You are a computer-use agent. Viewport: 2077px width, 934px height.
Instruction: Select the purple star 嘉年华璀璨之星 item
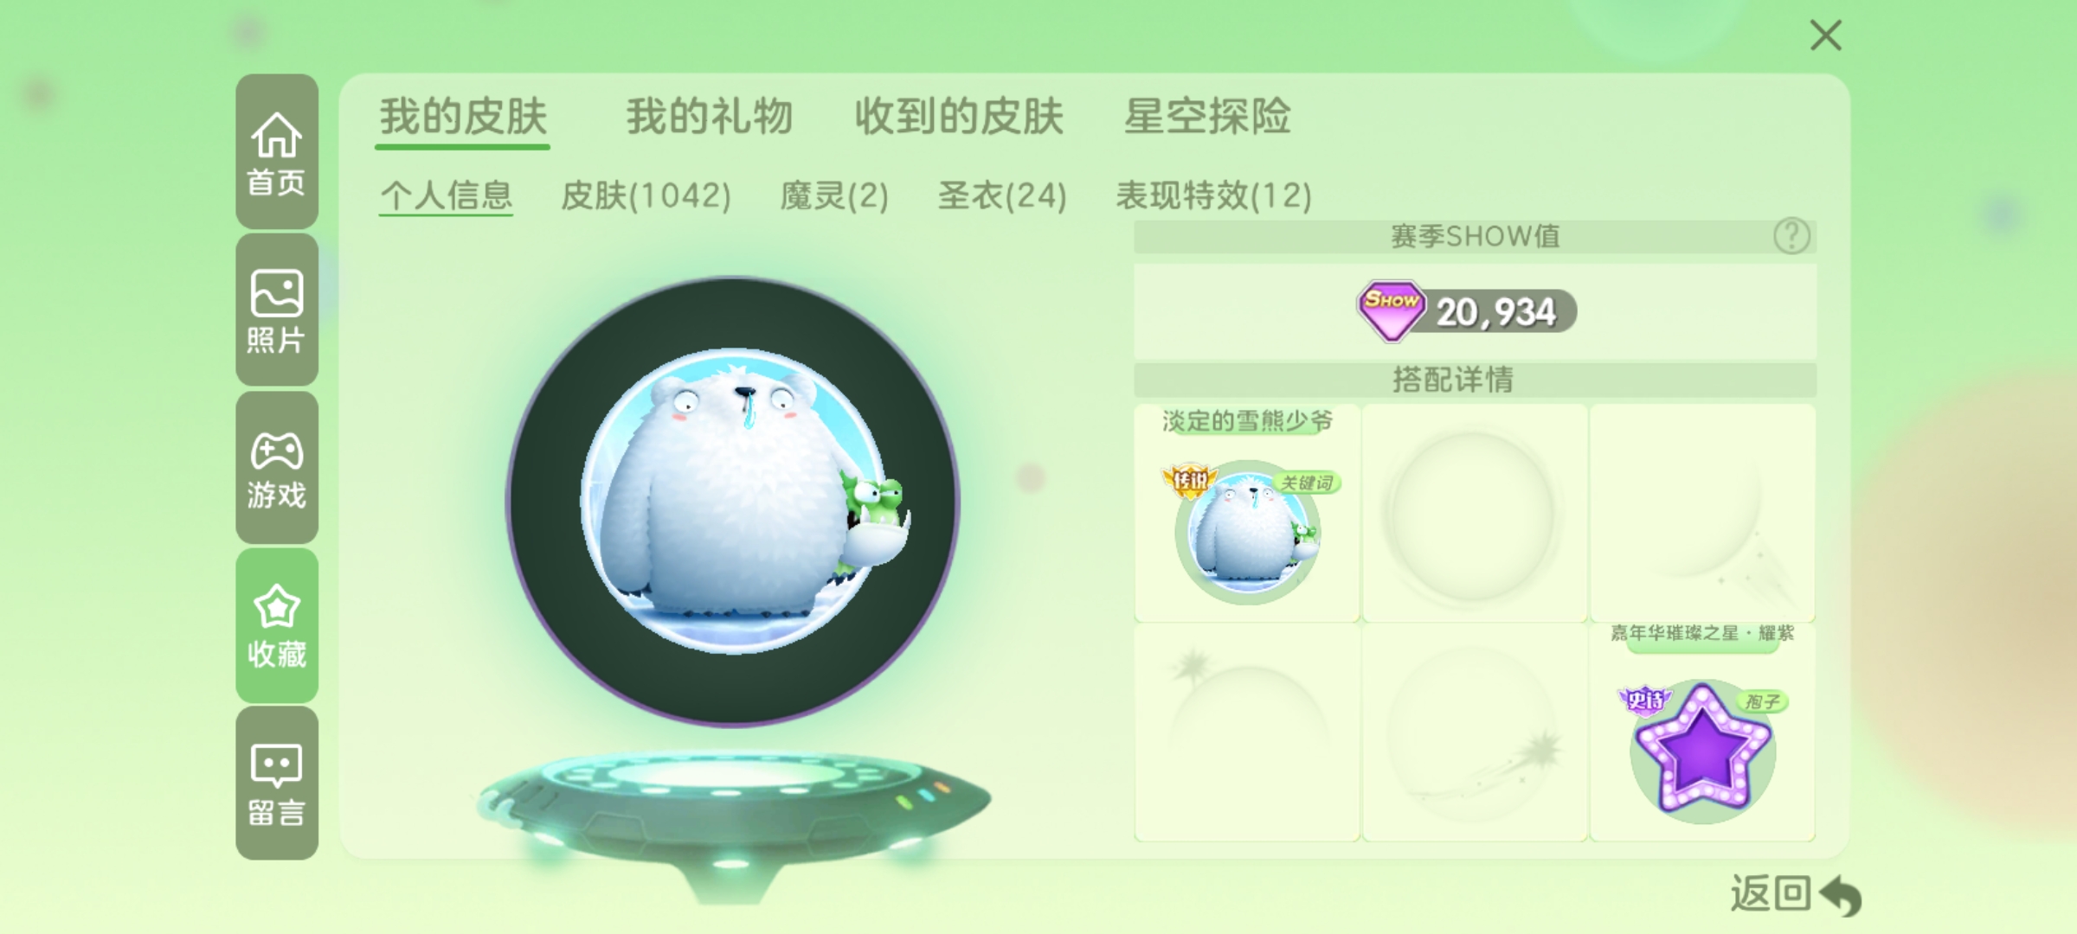click(x=1702, y=732)
